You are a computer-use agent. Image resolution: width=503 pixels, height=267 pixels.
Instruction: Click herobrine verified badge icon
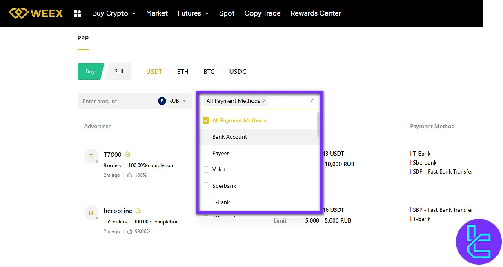(138, 211)
